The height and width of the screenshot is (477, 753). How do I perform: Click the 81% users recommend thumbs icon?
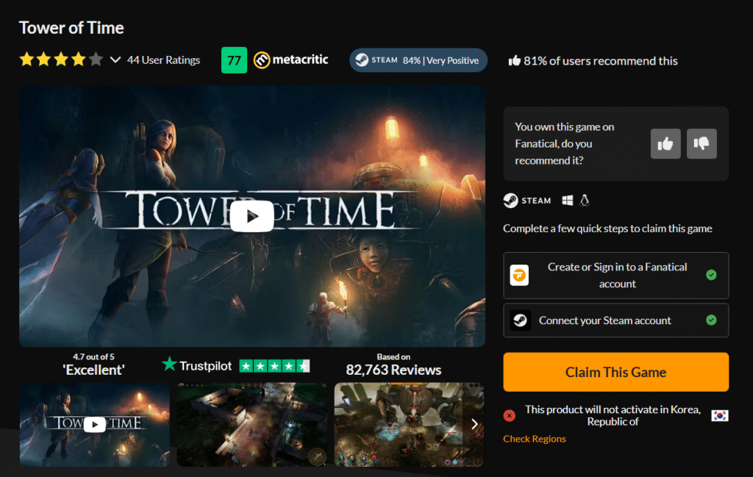click(514, 60)
